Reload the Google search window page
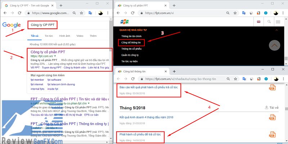This screenshot has height=144, width=288. 19,13
